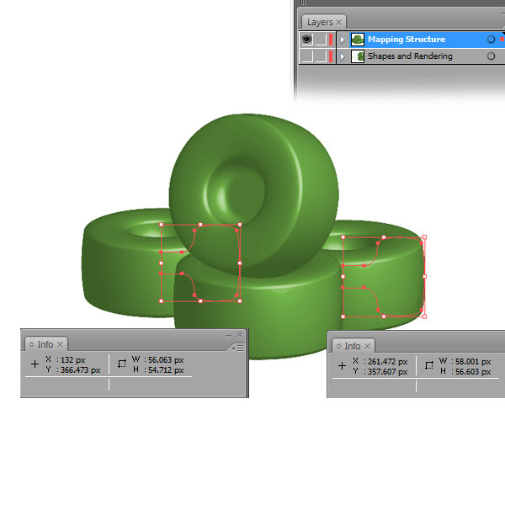Screen dimensions: 505x505
Task: Toggle lock box on Shapes and Rendering layer
Action: coord(321,56)
